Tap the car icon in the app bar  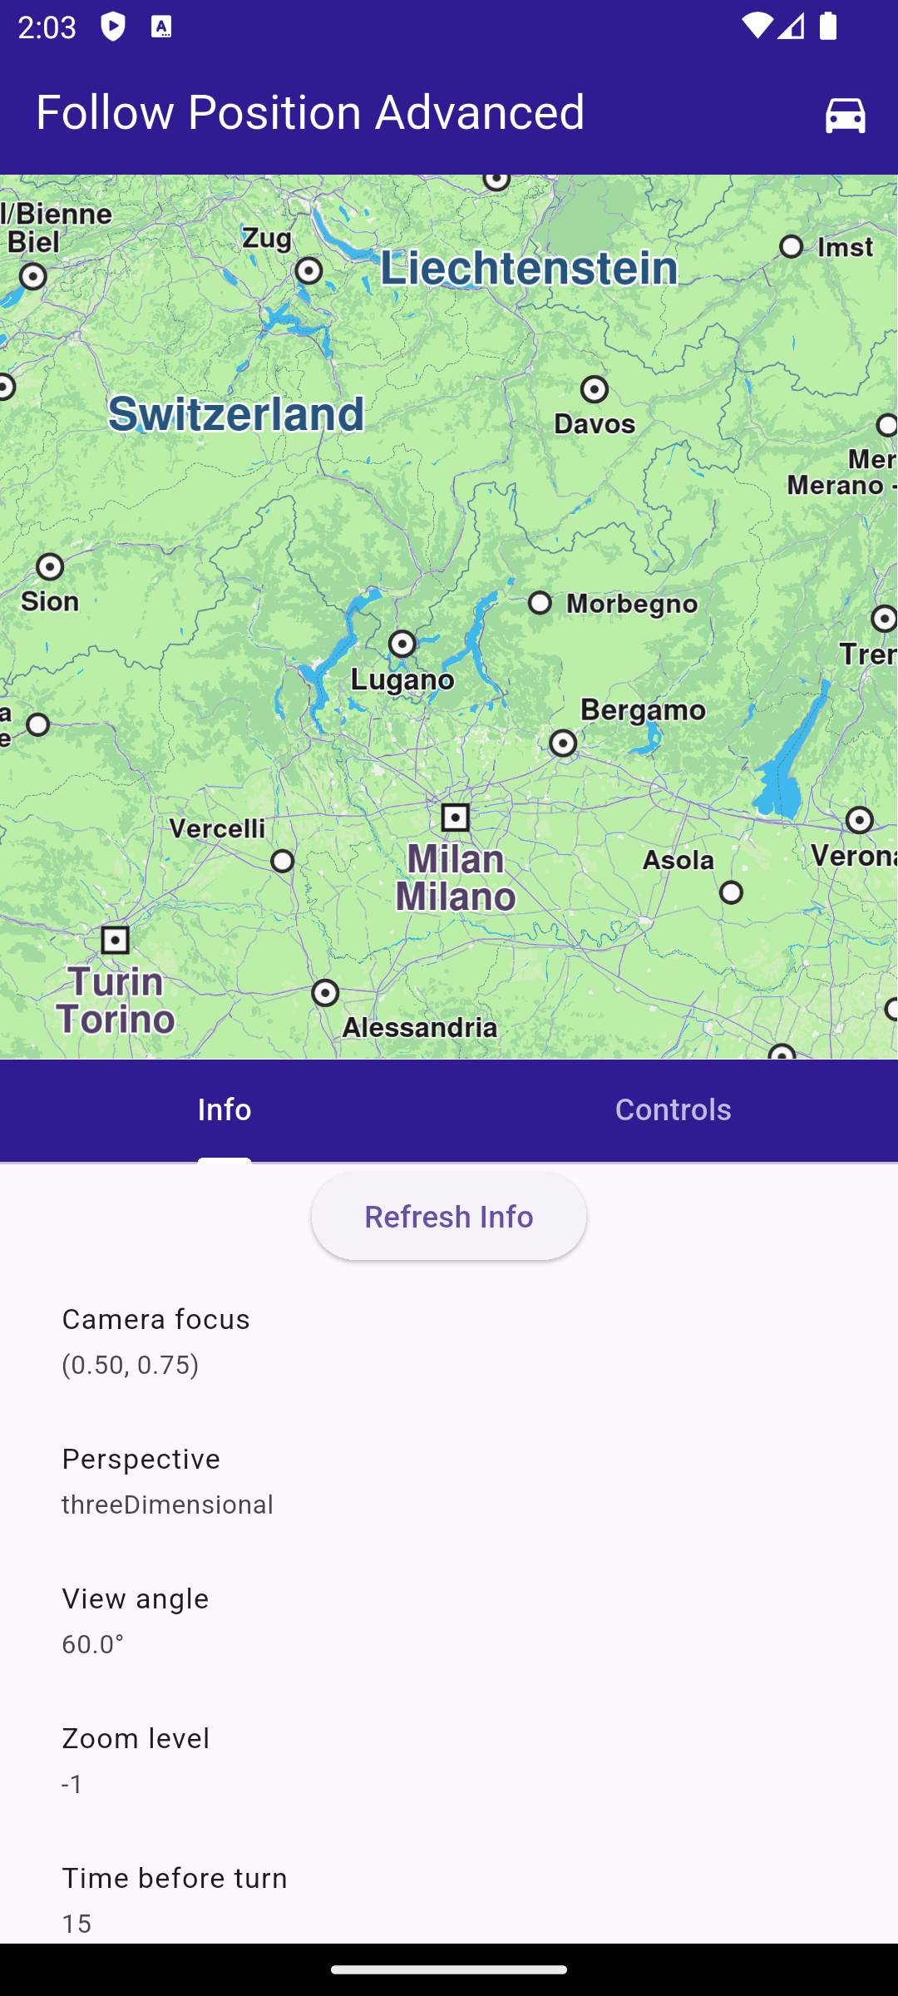point(845,114)
